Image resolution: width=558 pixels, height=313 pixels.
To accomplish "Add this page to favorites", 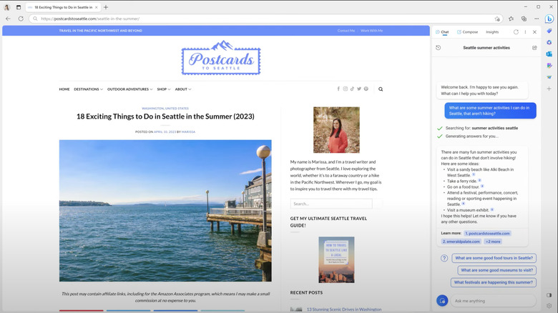I will pos(497,19).
